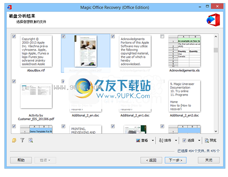Screen dimensions: 228x177
Task: Click the 下一步 next button
Action: tap(175, 160)
